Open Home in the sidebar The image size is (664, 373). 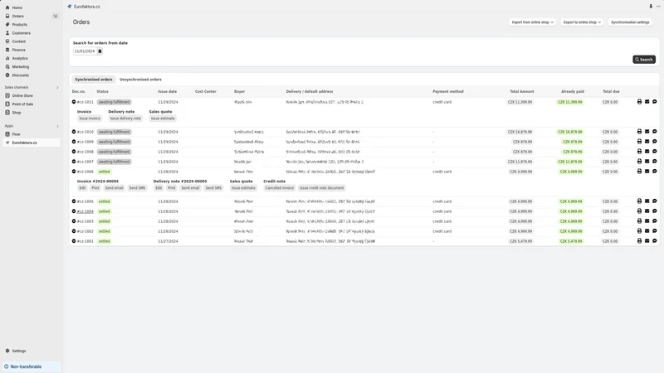[17, 7]
